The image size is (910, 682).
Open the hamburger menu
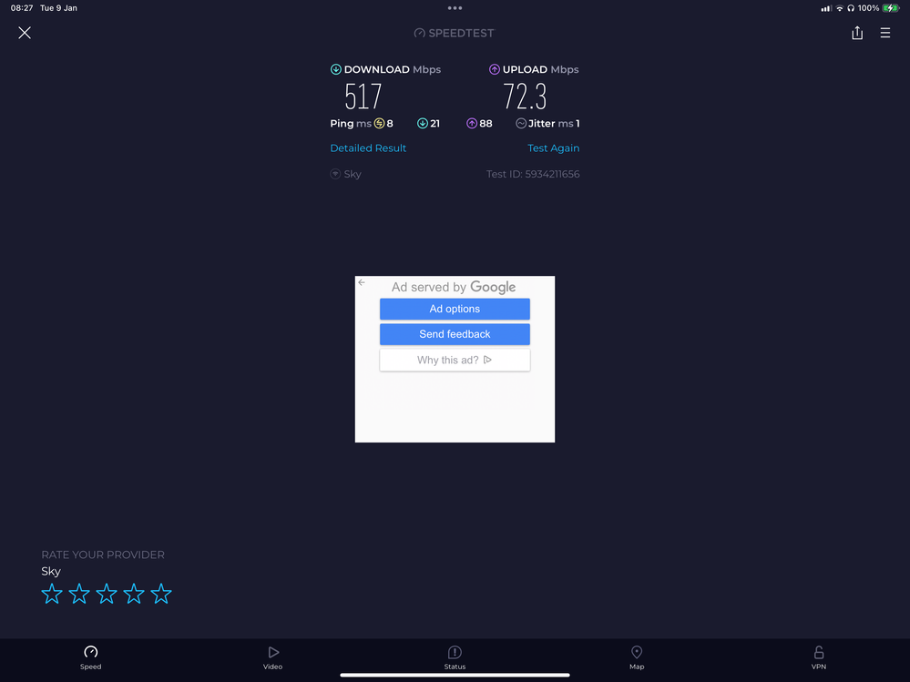tap(885, 33)
